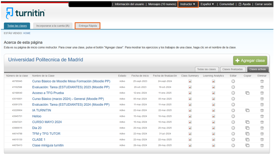Image resolution: width=274 pixels, height=154 pixels.
Task: Open the CURSO MAYO 2024 class
Action: [x=47, y=122]
